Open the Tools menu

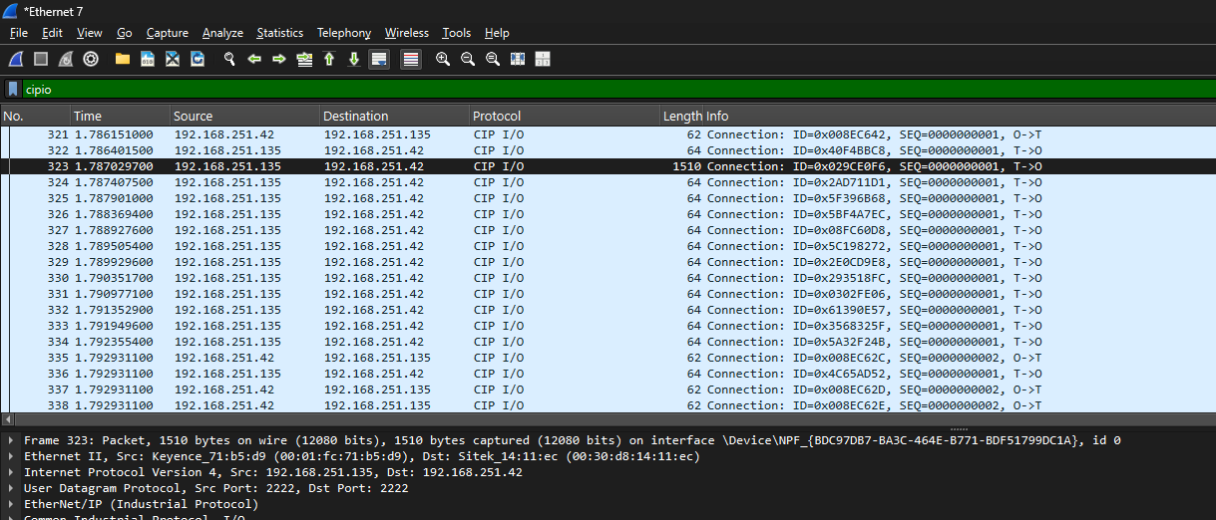[457, 33]
